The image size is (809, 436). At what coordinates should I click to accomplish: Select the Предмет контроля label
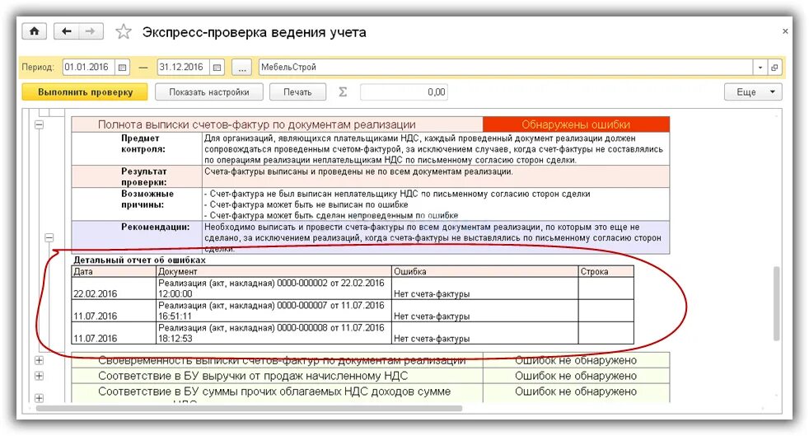[x=143, y=143]
